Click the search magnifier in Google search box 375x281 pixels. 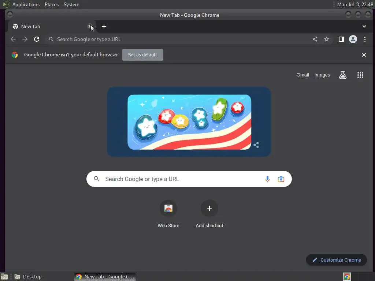tap(96, 179)
